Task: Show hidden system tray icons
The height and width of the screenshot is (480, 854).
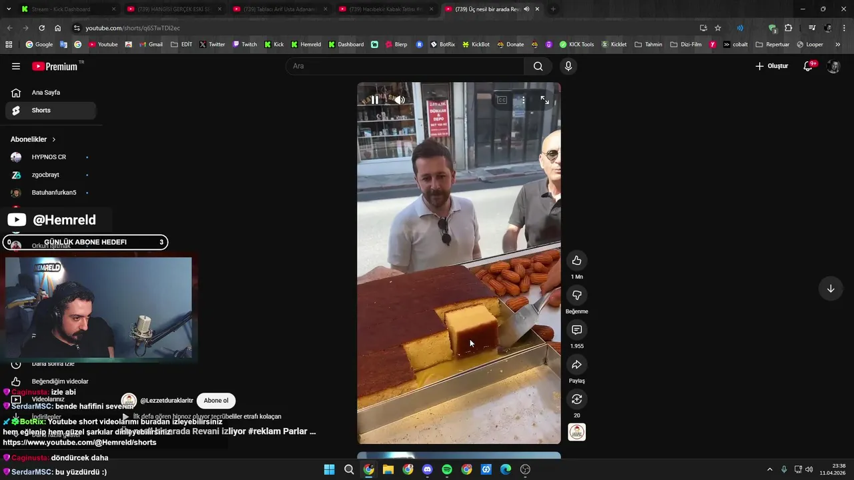Action: [x=769, y=469]
